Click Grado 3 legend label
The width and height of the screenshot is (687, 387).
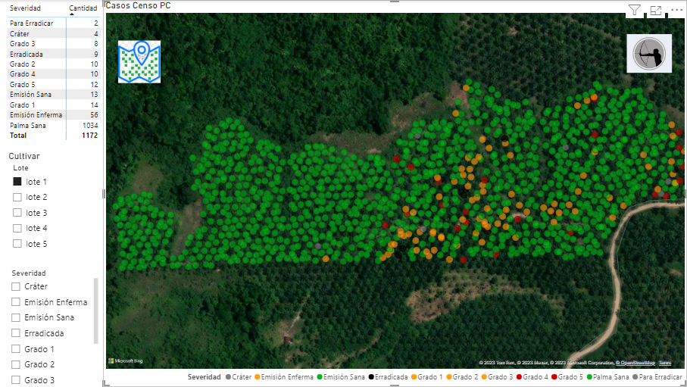pyautogui.click(x=501, y=377)
